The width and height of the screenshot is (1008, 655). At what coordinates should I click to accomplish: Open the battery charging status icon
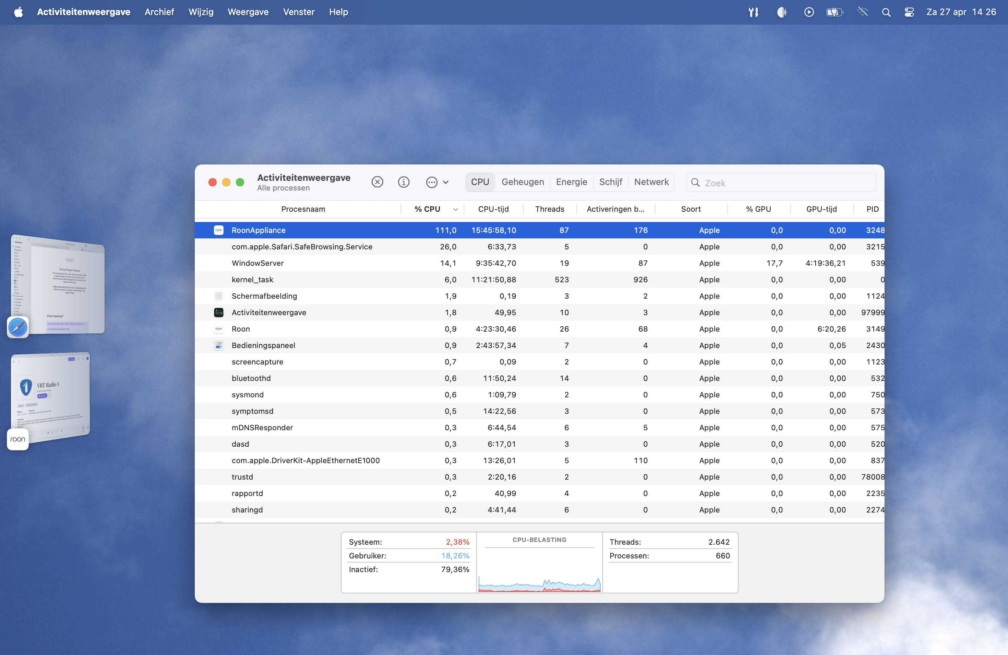[x=835, y=12]
